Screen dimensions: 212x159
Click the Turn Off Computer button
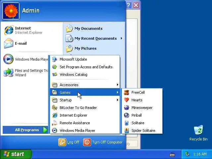[103, 142]
